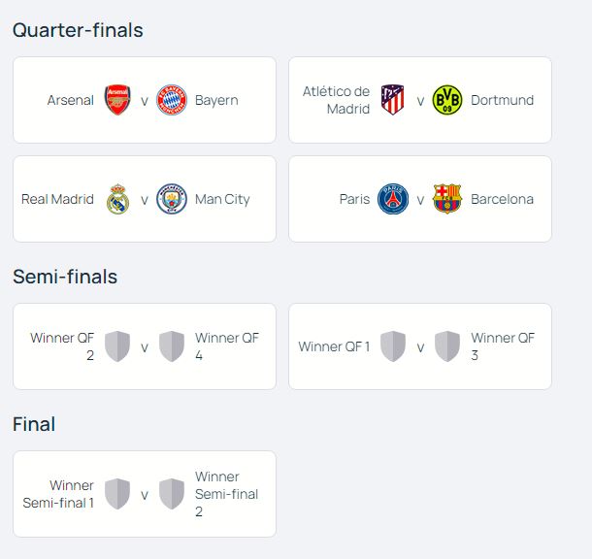The width and height of the screenshot is (592, 559).
Task: Open the Real Madrid team name link
Action: click(x=57, y=199)
